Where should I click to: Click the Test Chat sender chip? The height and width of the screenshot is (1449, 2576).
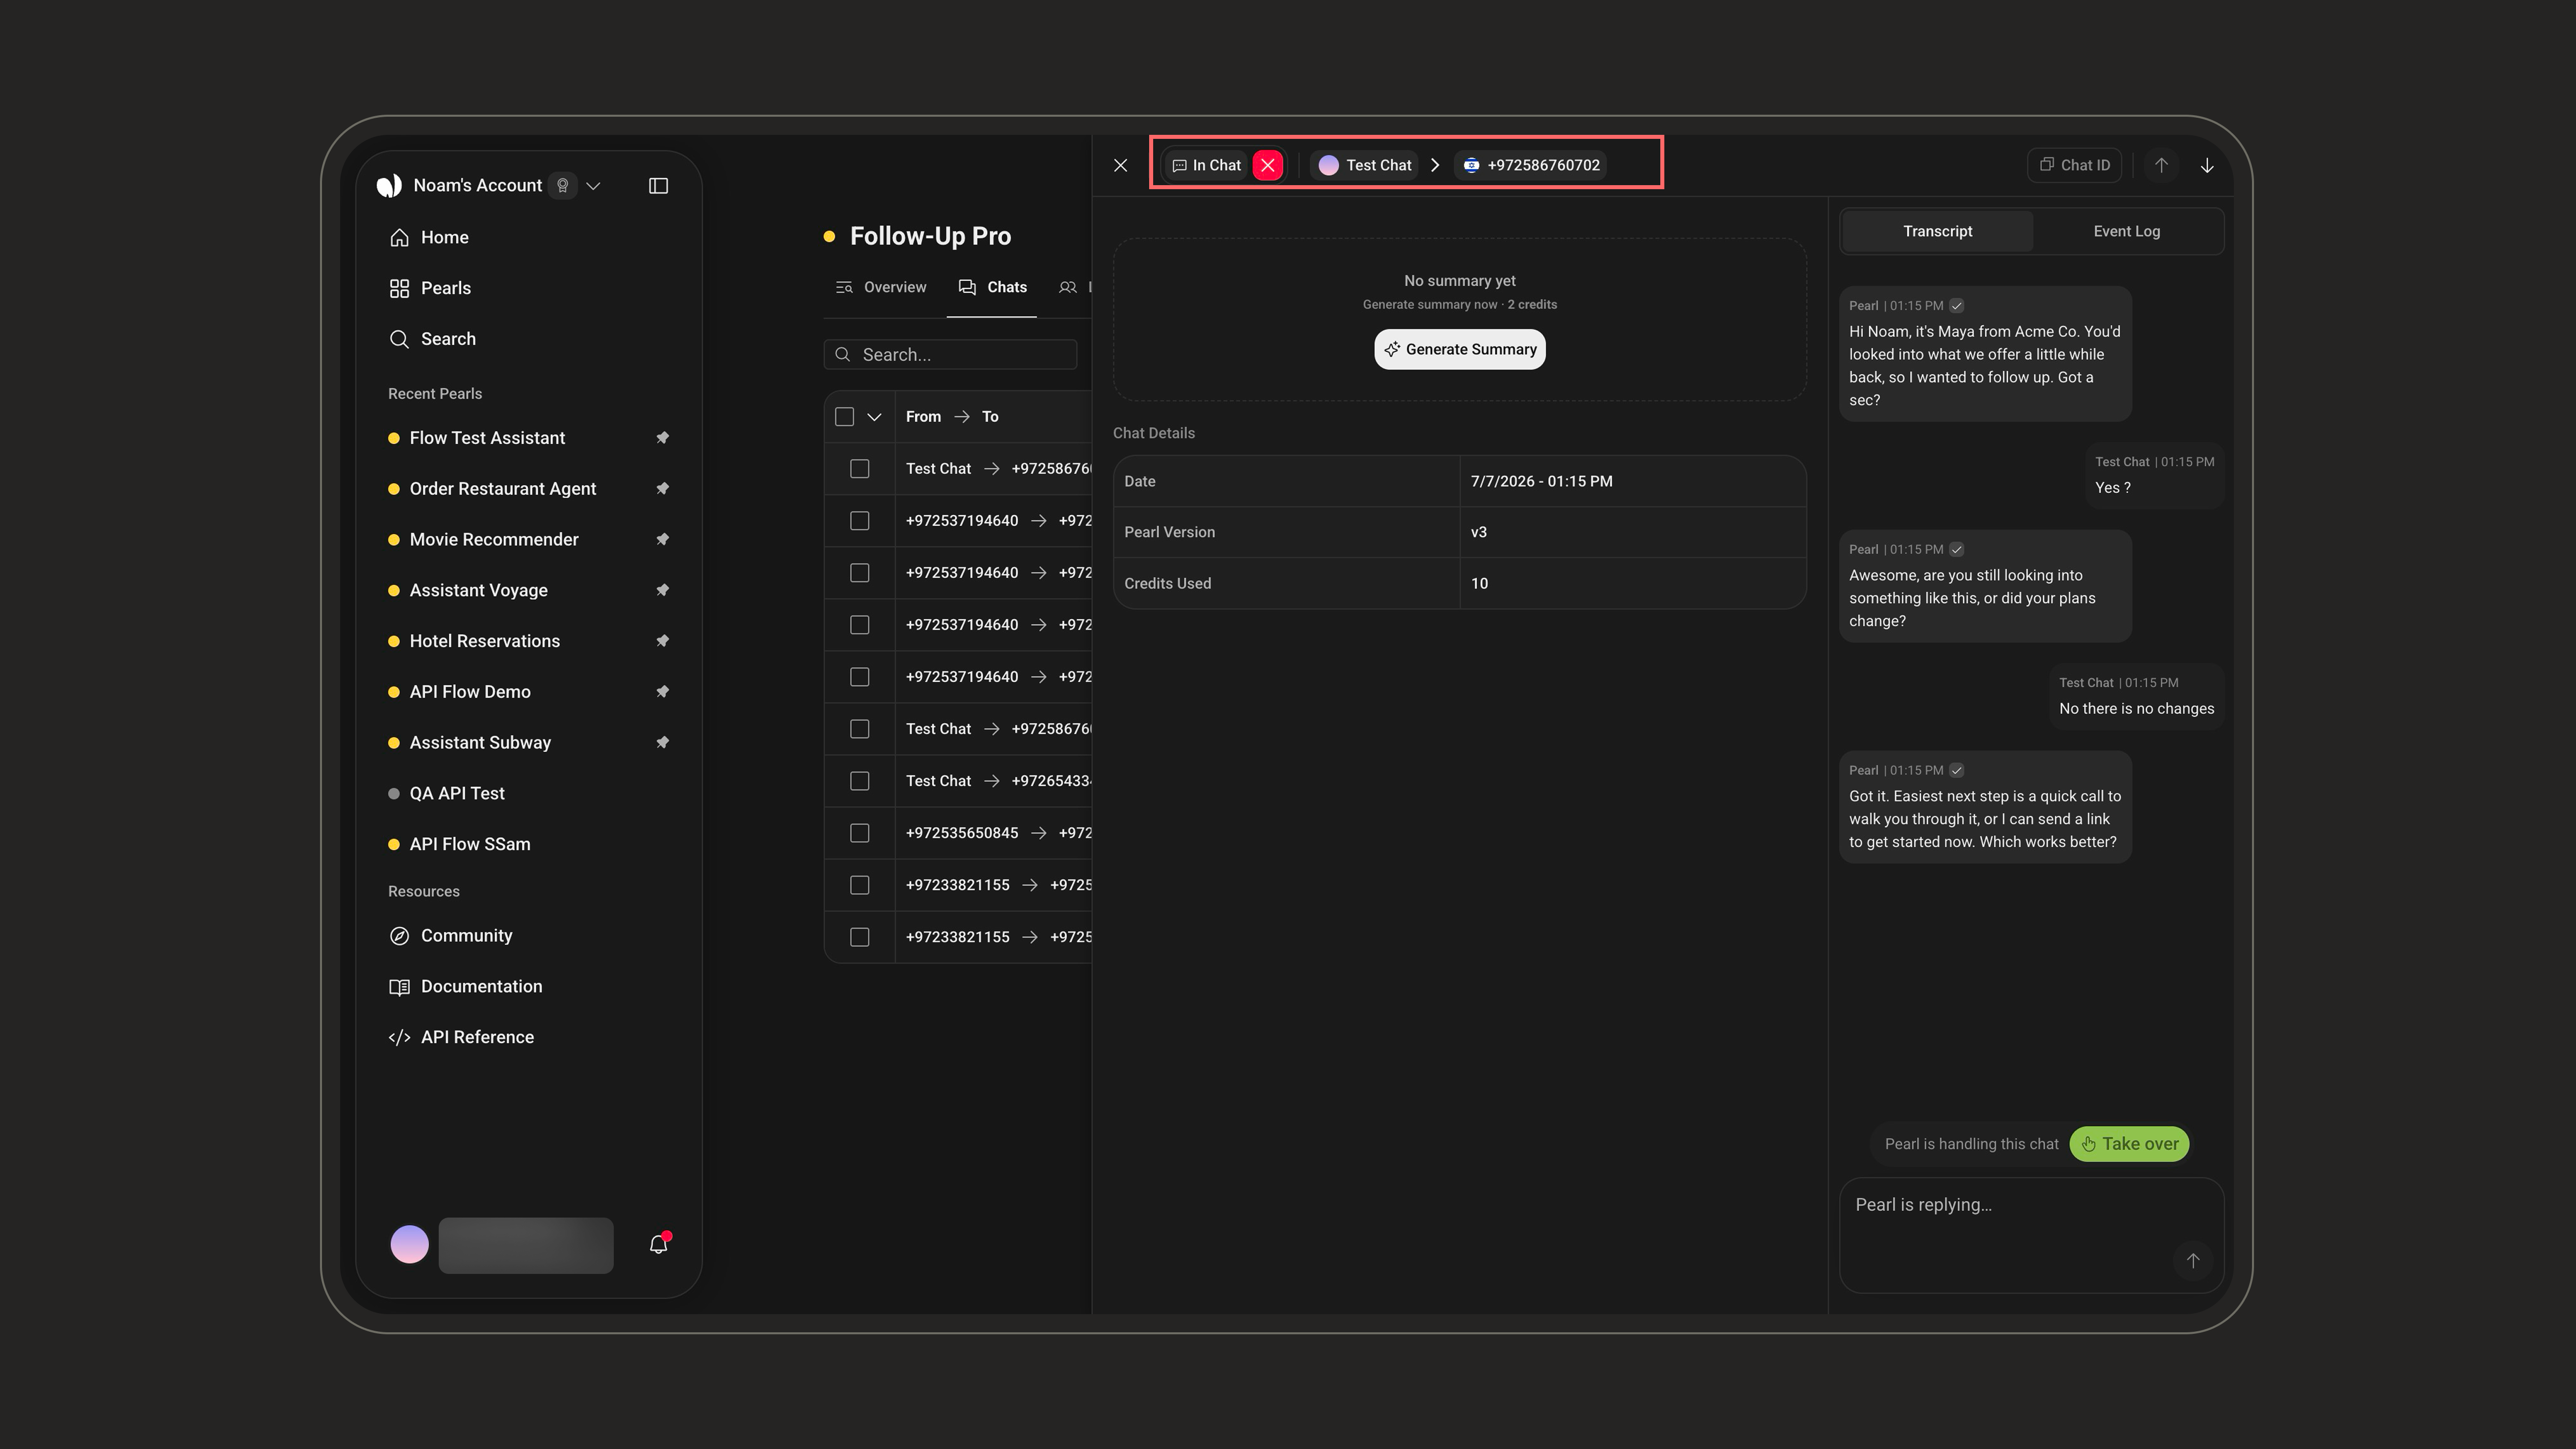1365,165
